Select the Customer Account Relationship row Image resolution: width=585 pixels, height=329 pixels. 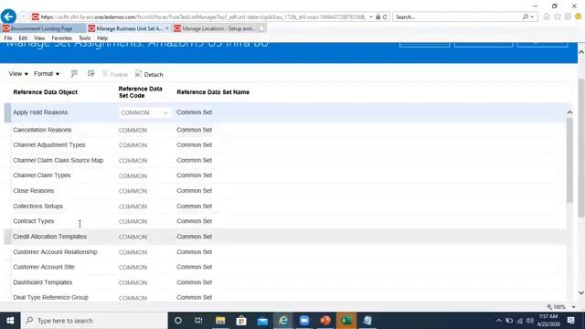(285, 252)
